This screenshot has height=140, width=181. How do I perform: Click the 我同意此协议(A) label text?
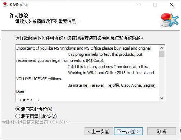[37, 109]
